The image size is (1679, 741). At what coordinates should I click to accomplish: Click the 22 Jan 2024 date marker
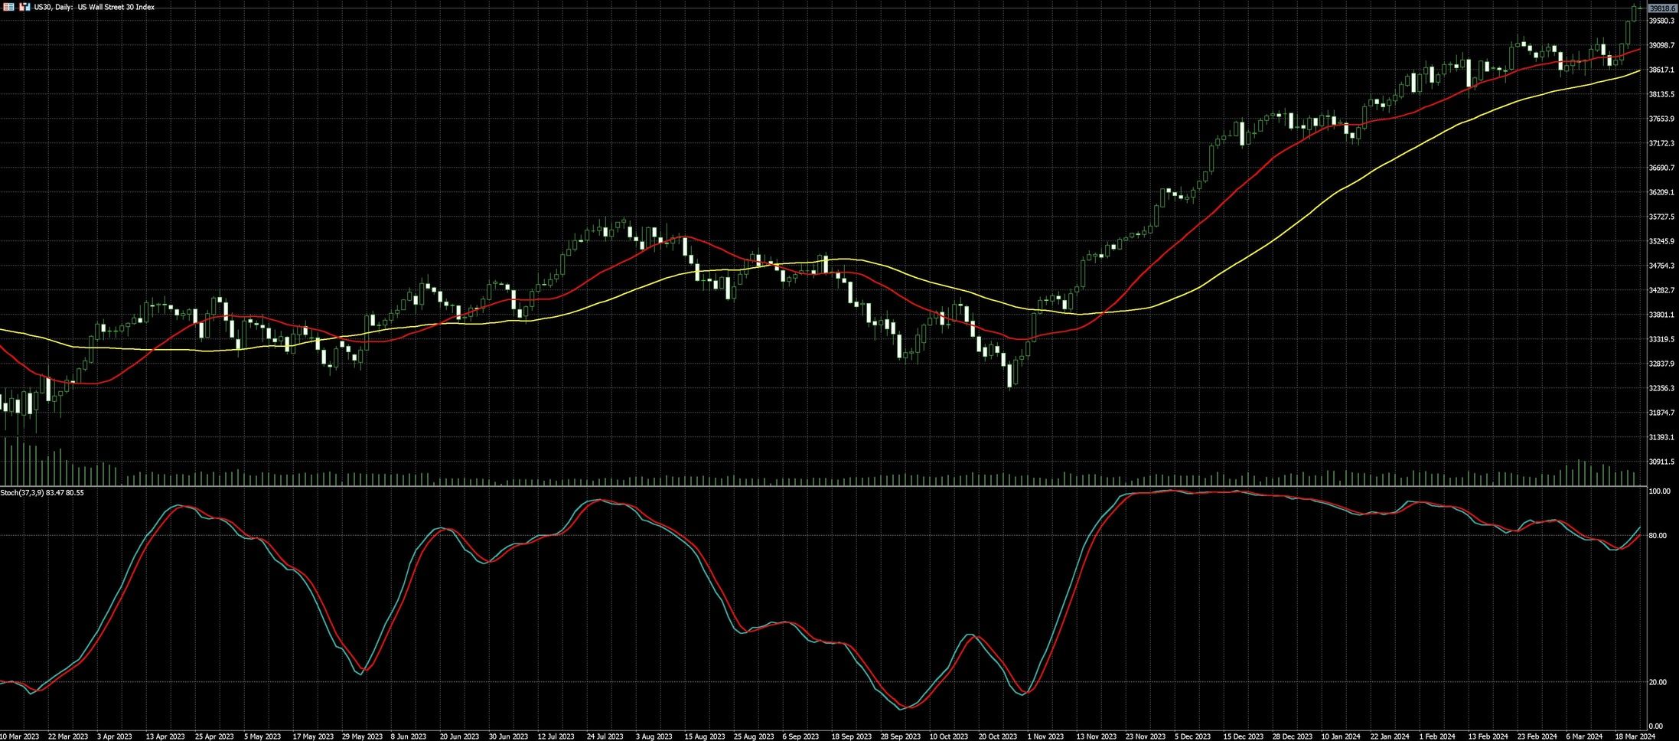pyautogui.click(x=1390, y=736)
